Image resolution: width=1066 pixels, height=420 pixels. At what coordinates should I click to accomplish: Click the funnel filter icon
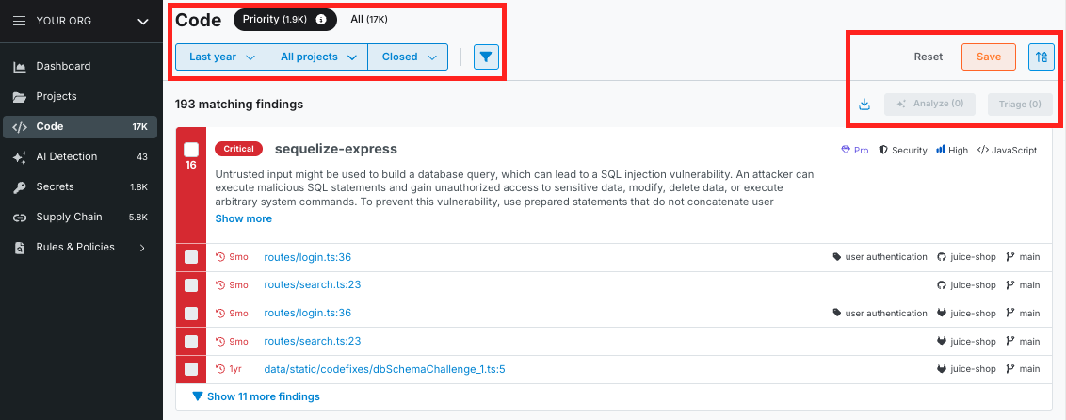coord(485,57)
